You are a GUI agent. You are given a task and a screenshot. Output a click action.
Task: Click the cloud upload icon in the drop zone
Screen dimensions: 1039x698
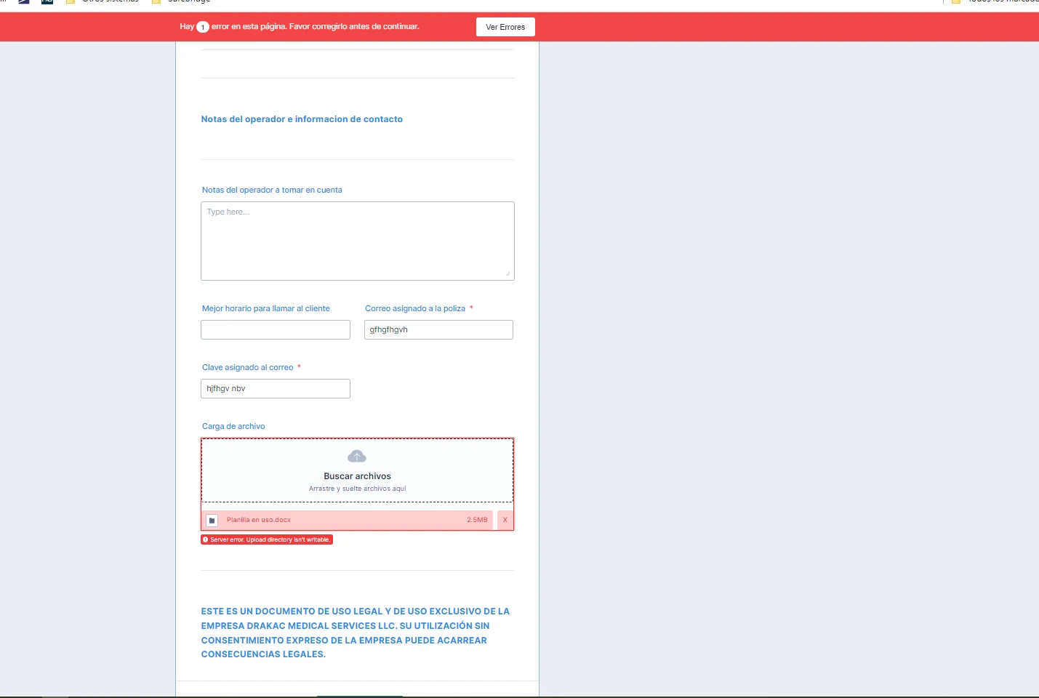click(x=356, y=456)
